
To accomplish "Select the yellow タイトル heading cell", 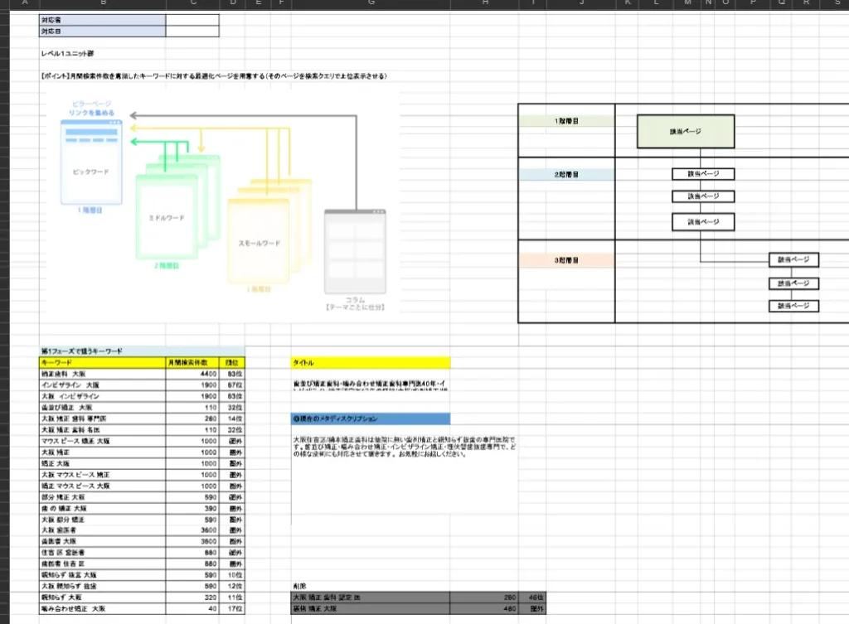I will point(370,363).
